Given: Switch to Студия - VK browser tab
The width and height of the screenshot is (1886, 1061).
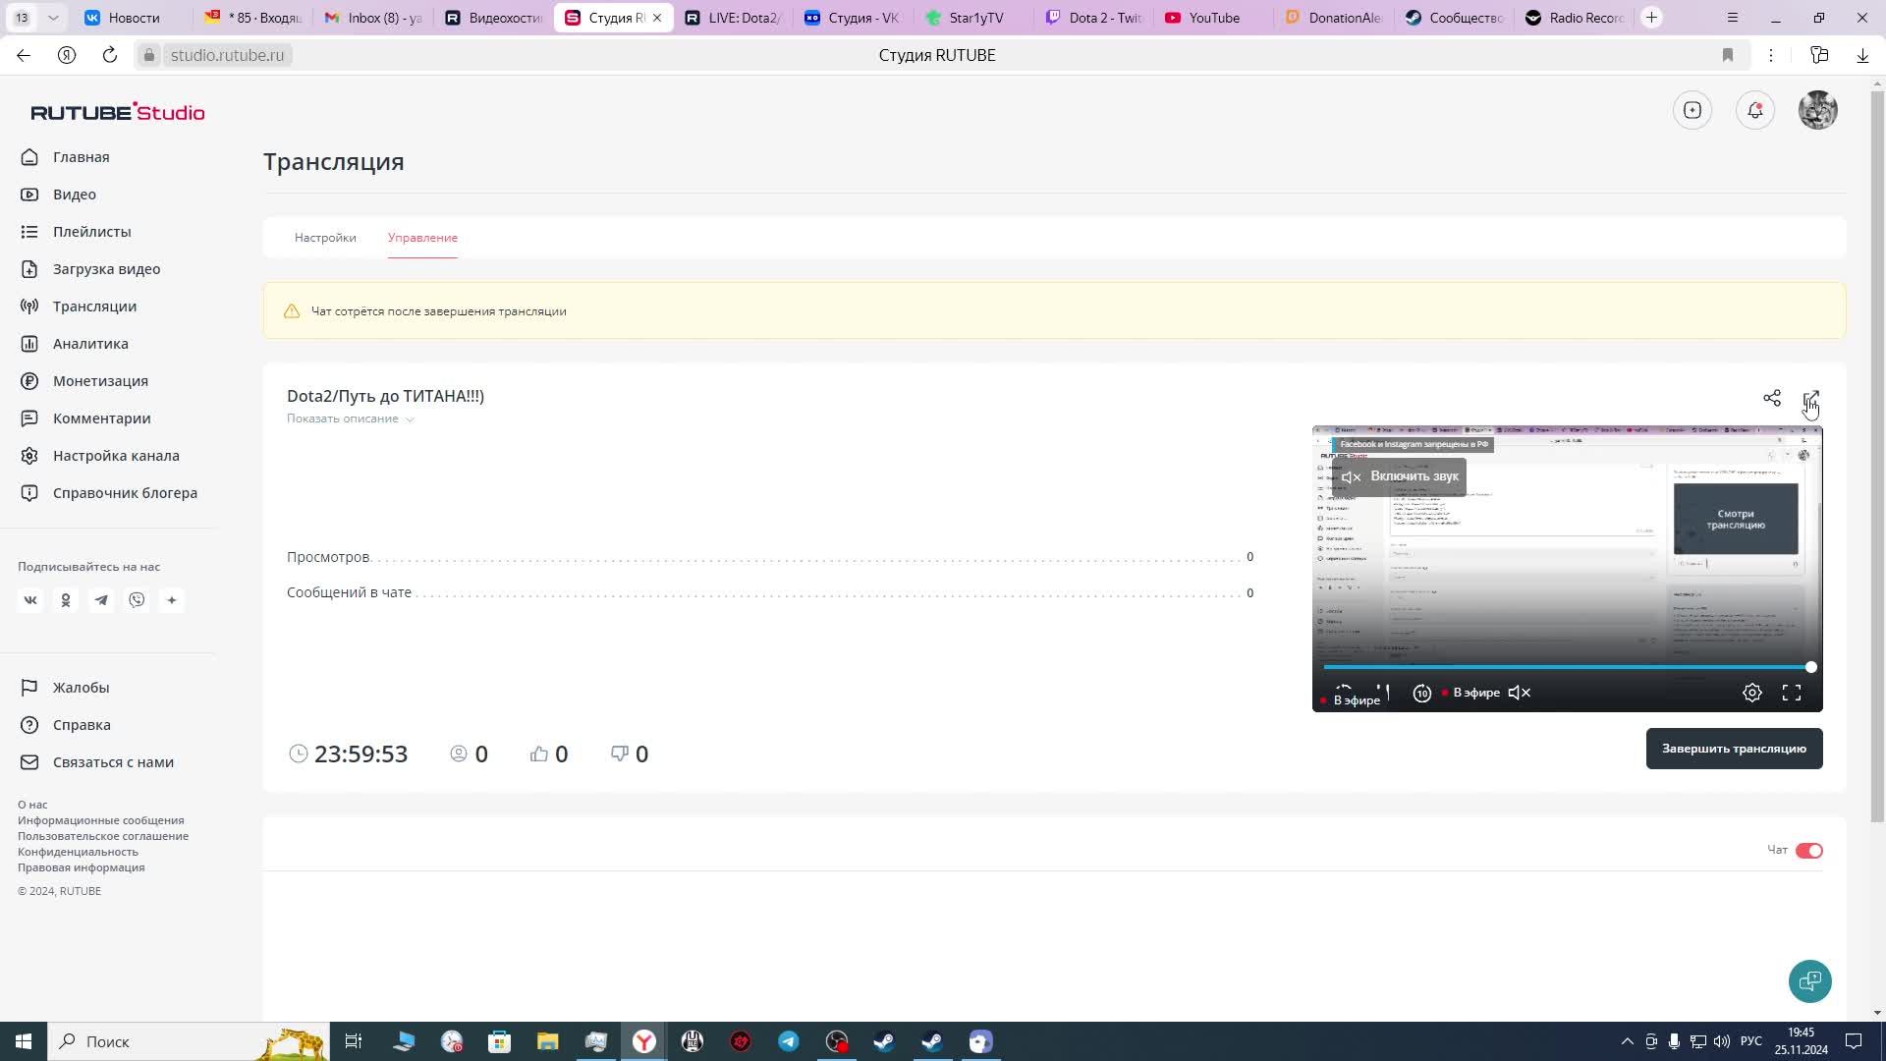Looking at the screenshot, I should 853,18.
